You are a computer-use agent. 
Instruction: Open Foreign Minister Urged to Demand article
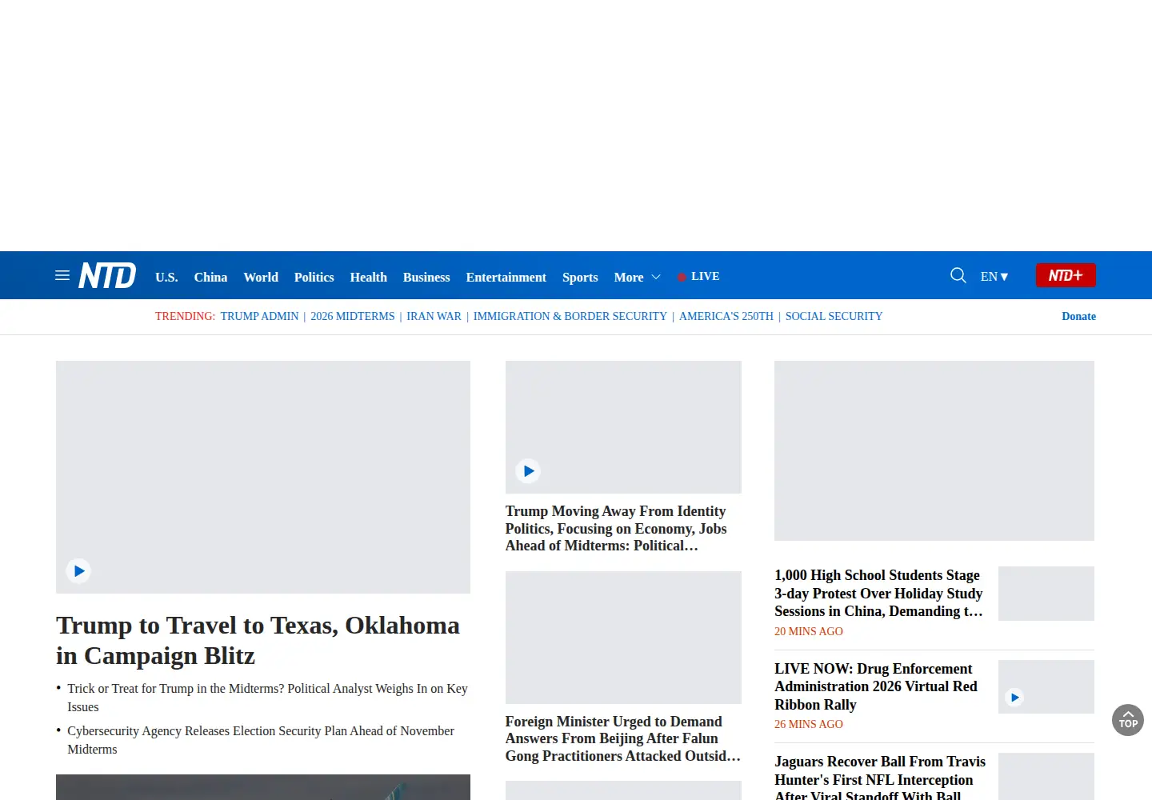pyautogui.click(x=622, y=738)
